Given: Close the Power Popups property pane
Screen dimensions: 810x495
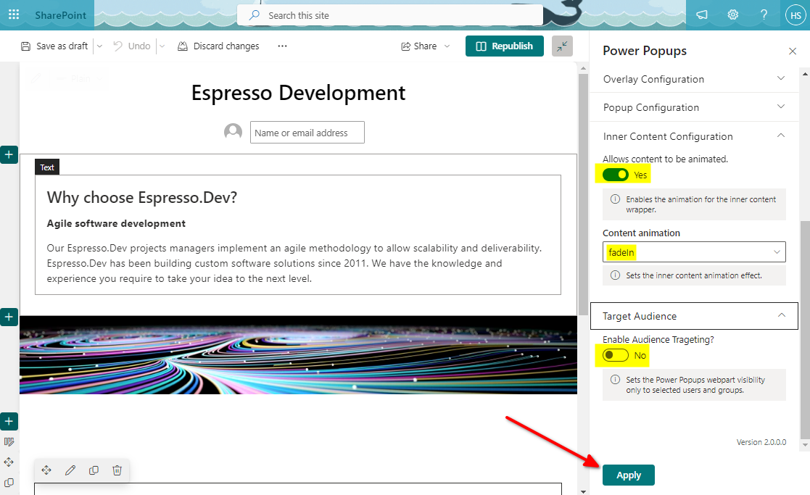Looking at the screenshot, I should click(x=793, y=51).
